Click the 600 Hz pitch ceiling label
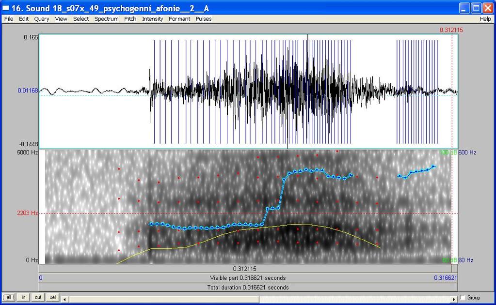The width and height of the screenshot is (496, 305). click(467, 152)
